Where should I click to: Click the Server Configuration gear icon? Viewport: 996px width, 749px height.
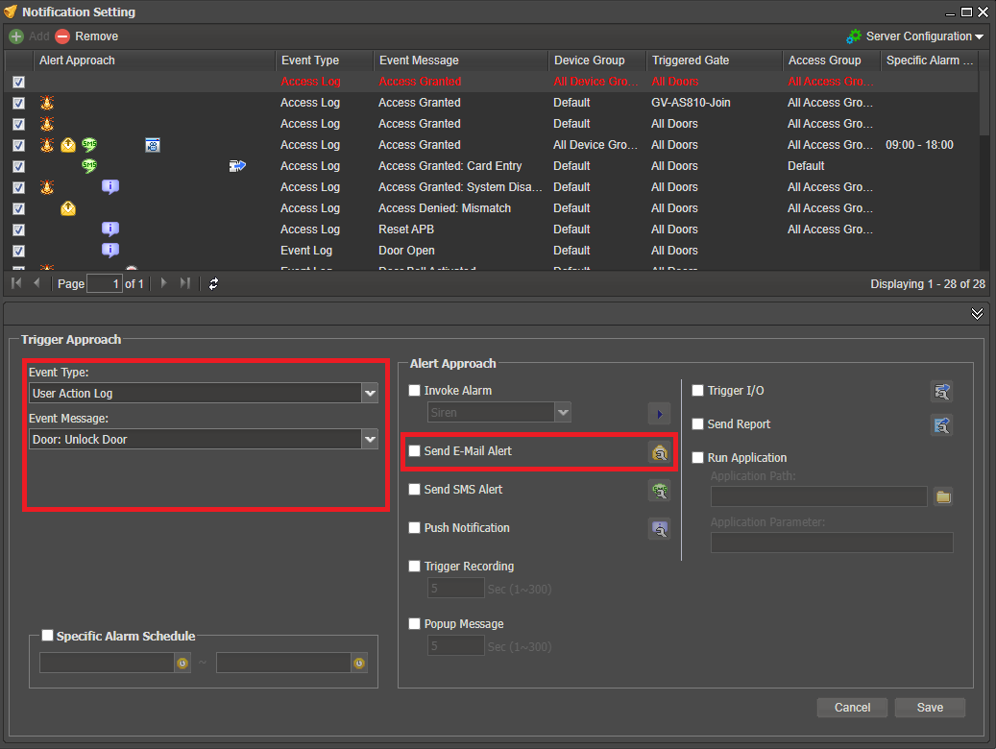(x=854, y=36)
